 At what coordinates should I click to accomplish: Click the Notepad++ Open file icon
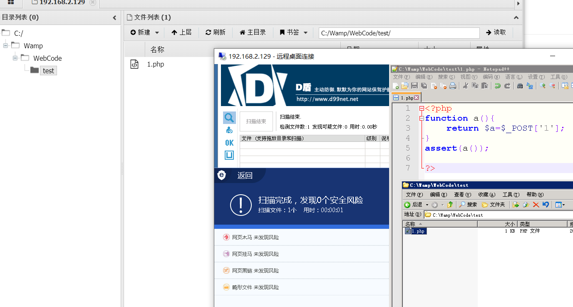point(405,86)
